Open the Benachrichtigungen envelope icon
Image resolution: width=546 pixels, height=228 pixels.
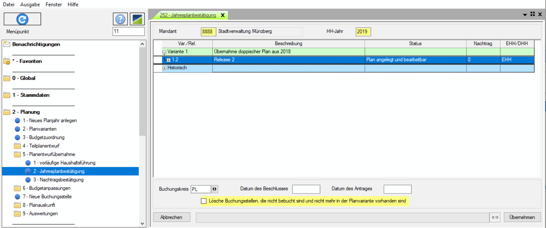[x=6, y=44]
